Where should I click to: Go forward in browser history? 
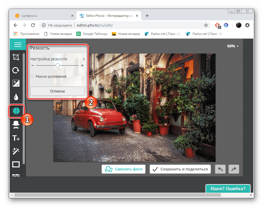click(x=24, y=25)
